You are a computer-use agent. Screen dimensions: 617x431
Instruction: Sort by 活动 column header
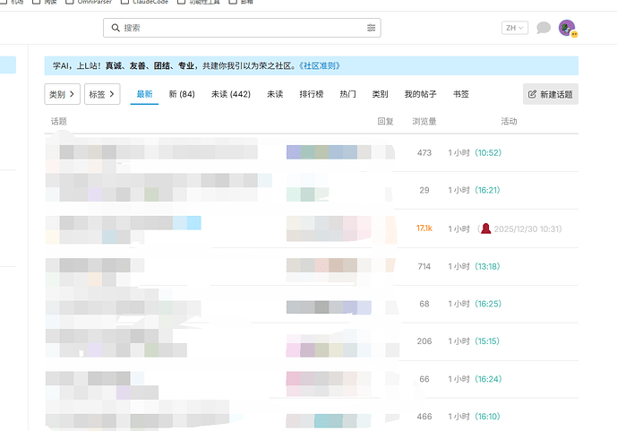point(509,121)
